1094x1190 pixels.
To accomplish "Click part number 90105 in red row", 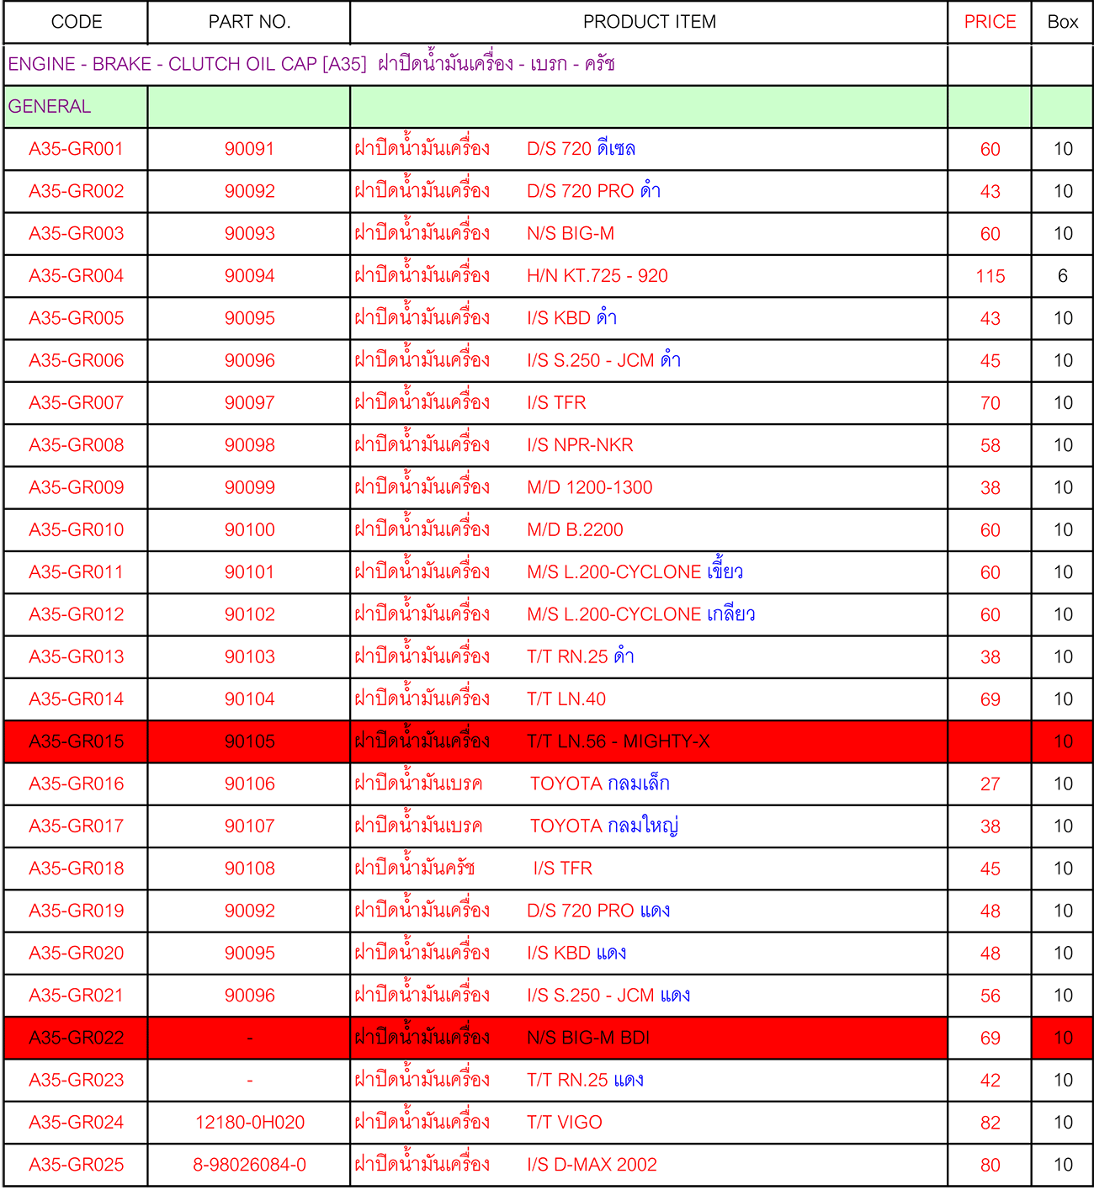I will 249,741.
